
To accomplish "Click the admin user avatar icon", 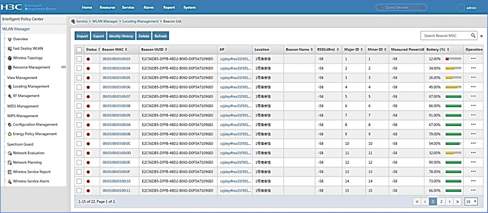I will pyautogui.click(x=461, y=8).
